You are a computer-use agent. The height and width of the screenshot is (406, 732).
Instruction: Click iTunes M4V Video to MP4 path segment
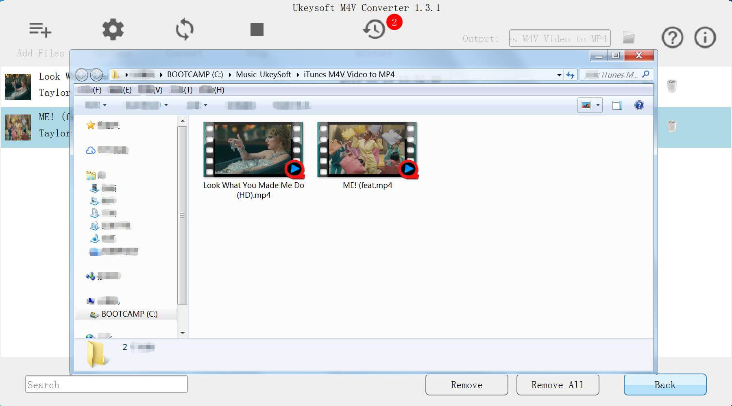click(x=349, y=74)
